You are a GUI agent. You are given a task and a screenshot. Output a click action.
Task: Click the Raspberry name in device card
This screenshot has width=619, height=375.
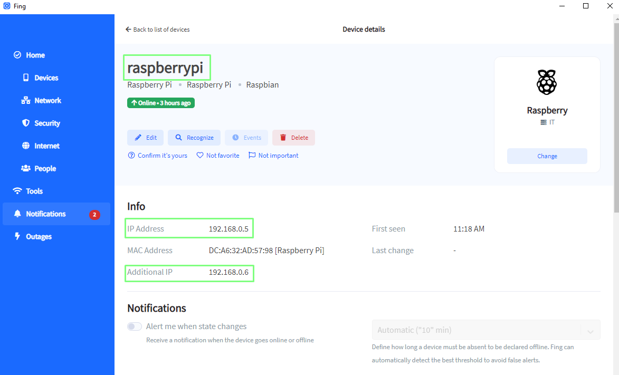(547, 111)
